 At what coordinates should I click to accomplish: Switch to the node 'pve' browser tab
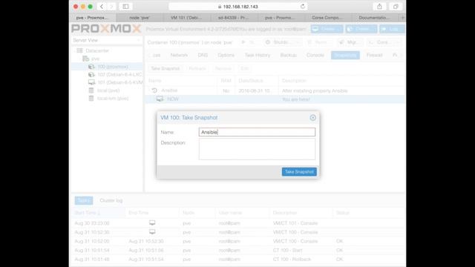pos(140,18)
